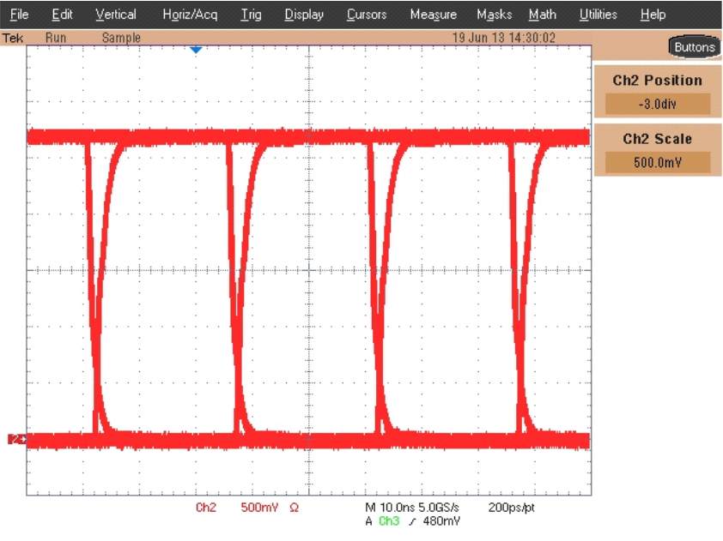Click the Buttons control at top right
The image size is (723, 541).
[694, 47]
